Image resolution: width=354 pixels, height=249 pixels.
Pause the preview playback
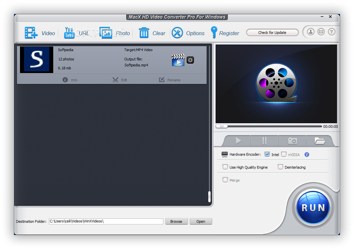tap(265, 141)
